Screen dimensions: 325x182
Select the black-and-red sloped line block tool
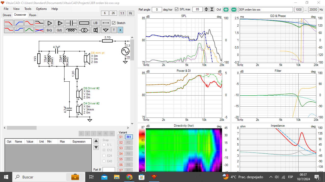pos(39,23)
